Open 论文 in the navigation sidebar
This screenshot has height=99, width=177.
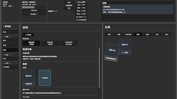pyautogui.click(x=10, y=58)
